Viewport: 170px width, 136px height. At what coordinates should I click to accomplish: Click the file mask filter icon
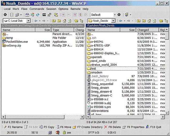click(75, 15)
